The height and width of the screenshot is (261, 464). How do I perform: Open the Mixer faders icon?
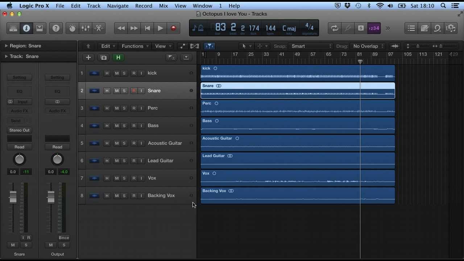pyautogui.click(x=86, y=28)
